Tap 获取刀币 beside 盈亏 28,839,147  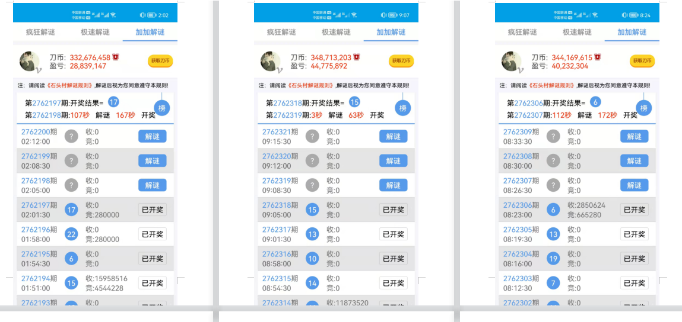click(160, 61)
